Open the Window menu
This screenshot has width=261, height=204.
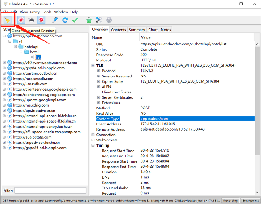[x=61, y=12]
